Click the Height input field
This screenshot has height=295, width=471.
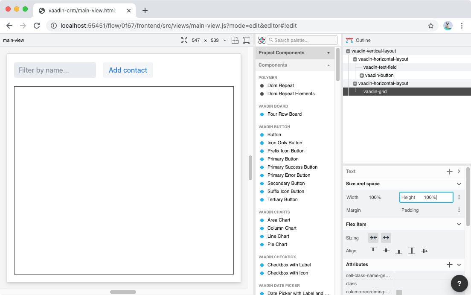[x=426, y=197]
